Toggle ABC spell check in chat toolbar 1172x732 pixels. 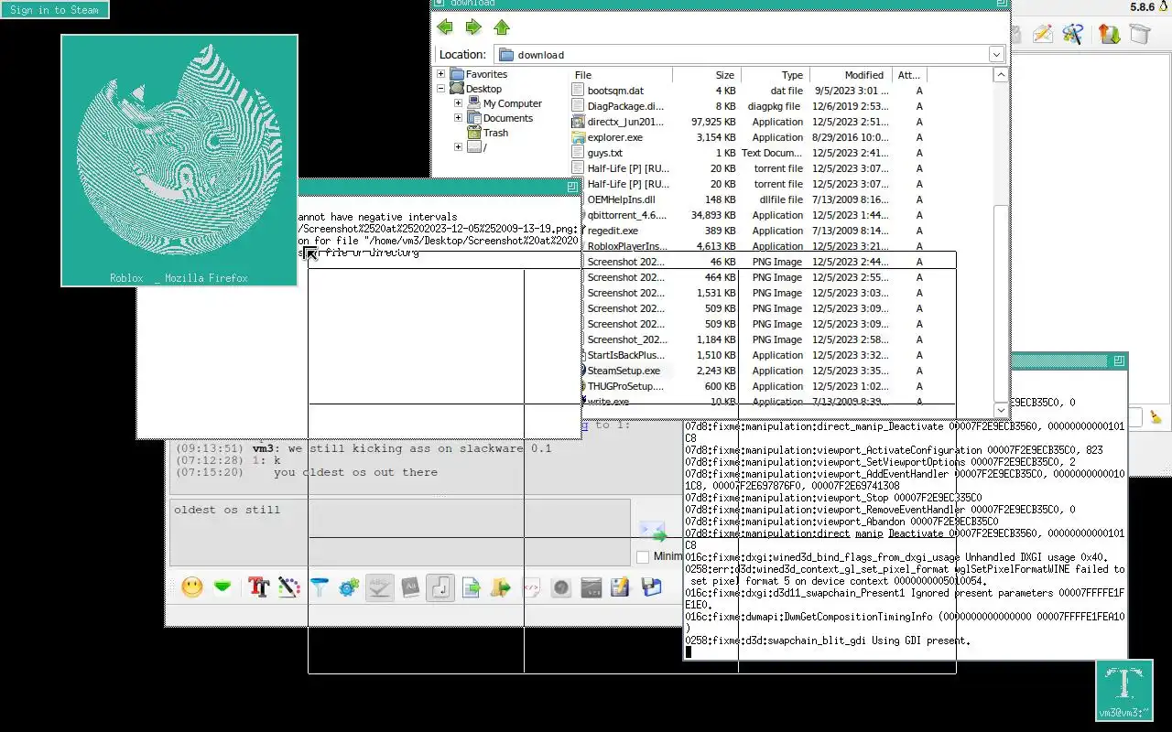pos(379,587)
